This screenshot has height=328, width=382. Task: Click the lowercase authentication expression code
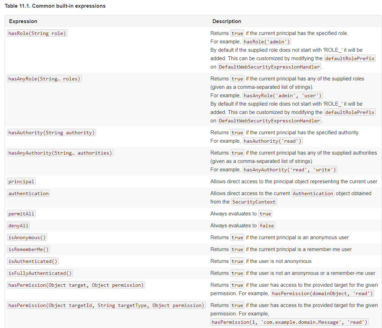29,193
